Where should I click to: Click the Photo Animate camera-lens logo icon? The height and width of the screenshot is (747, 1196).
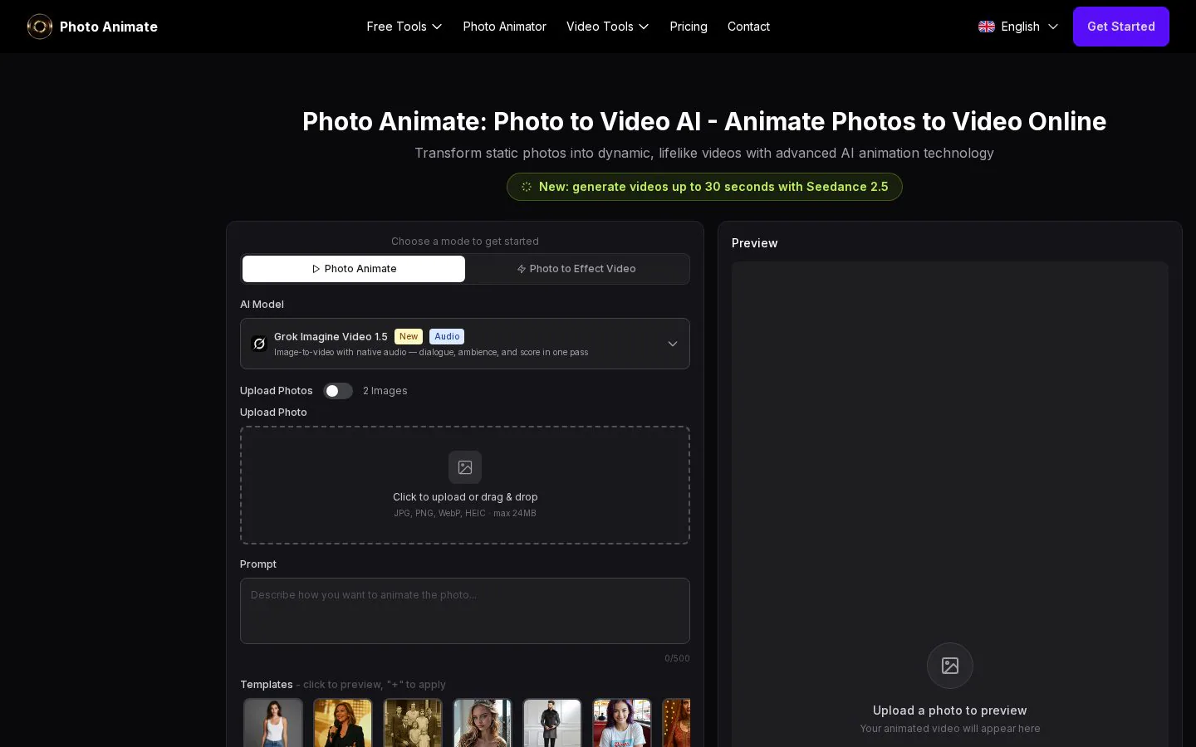tap(39, 27)
